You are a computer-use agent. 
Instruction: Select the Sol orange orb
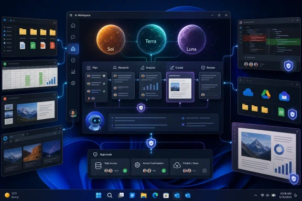point(111,39)
